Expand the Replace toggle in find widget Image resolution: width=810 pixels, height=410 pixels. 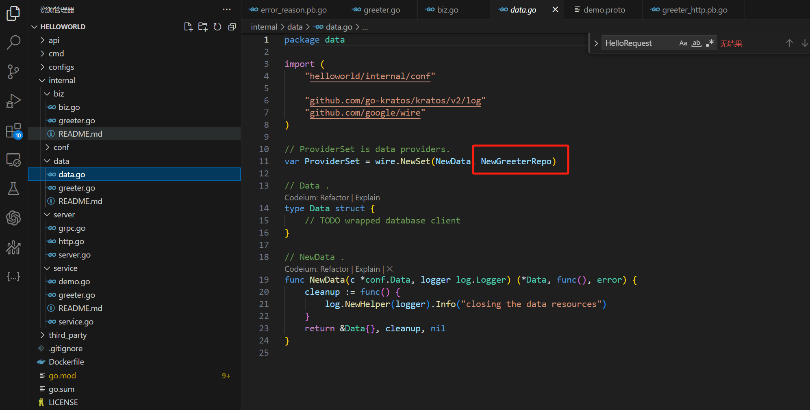pyautogui.click(x=596, y=43)
